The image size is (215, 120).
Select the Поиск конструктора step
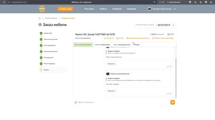50,39
